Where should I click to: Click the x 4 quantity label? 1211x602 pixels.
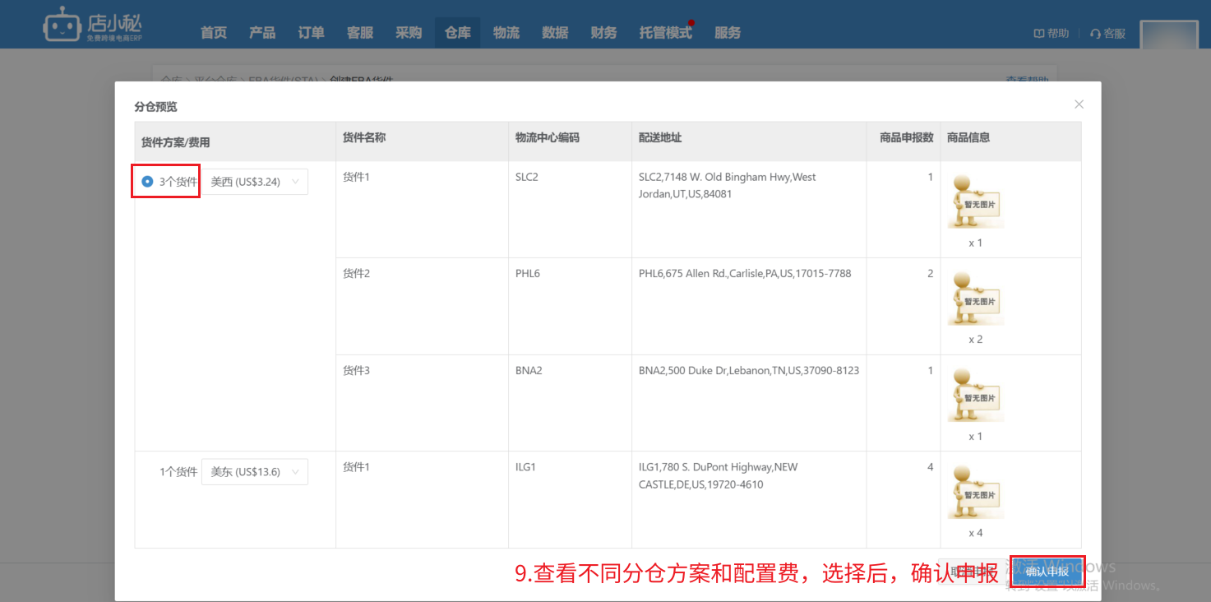point(975,533)
